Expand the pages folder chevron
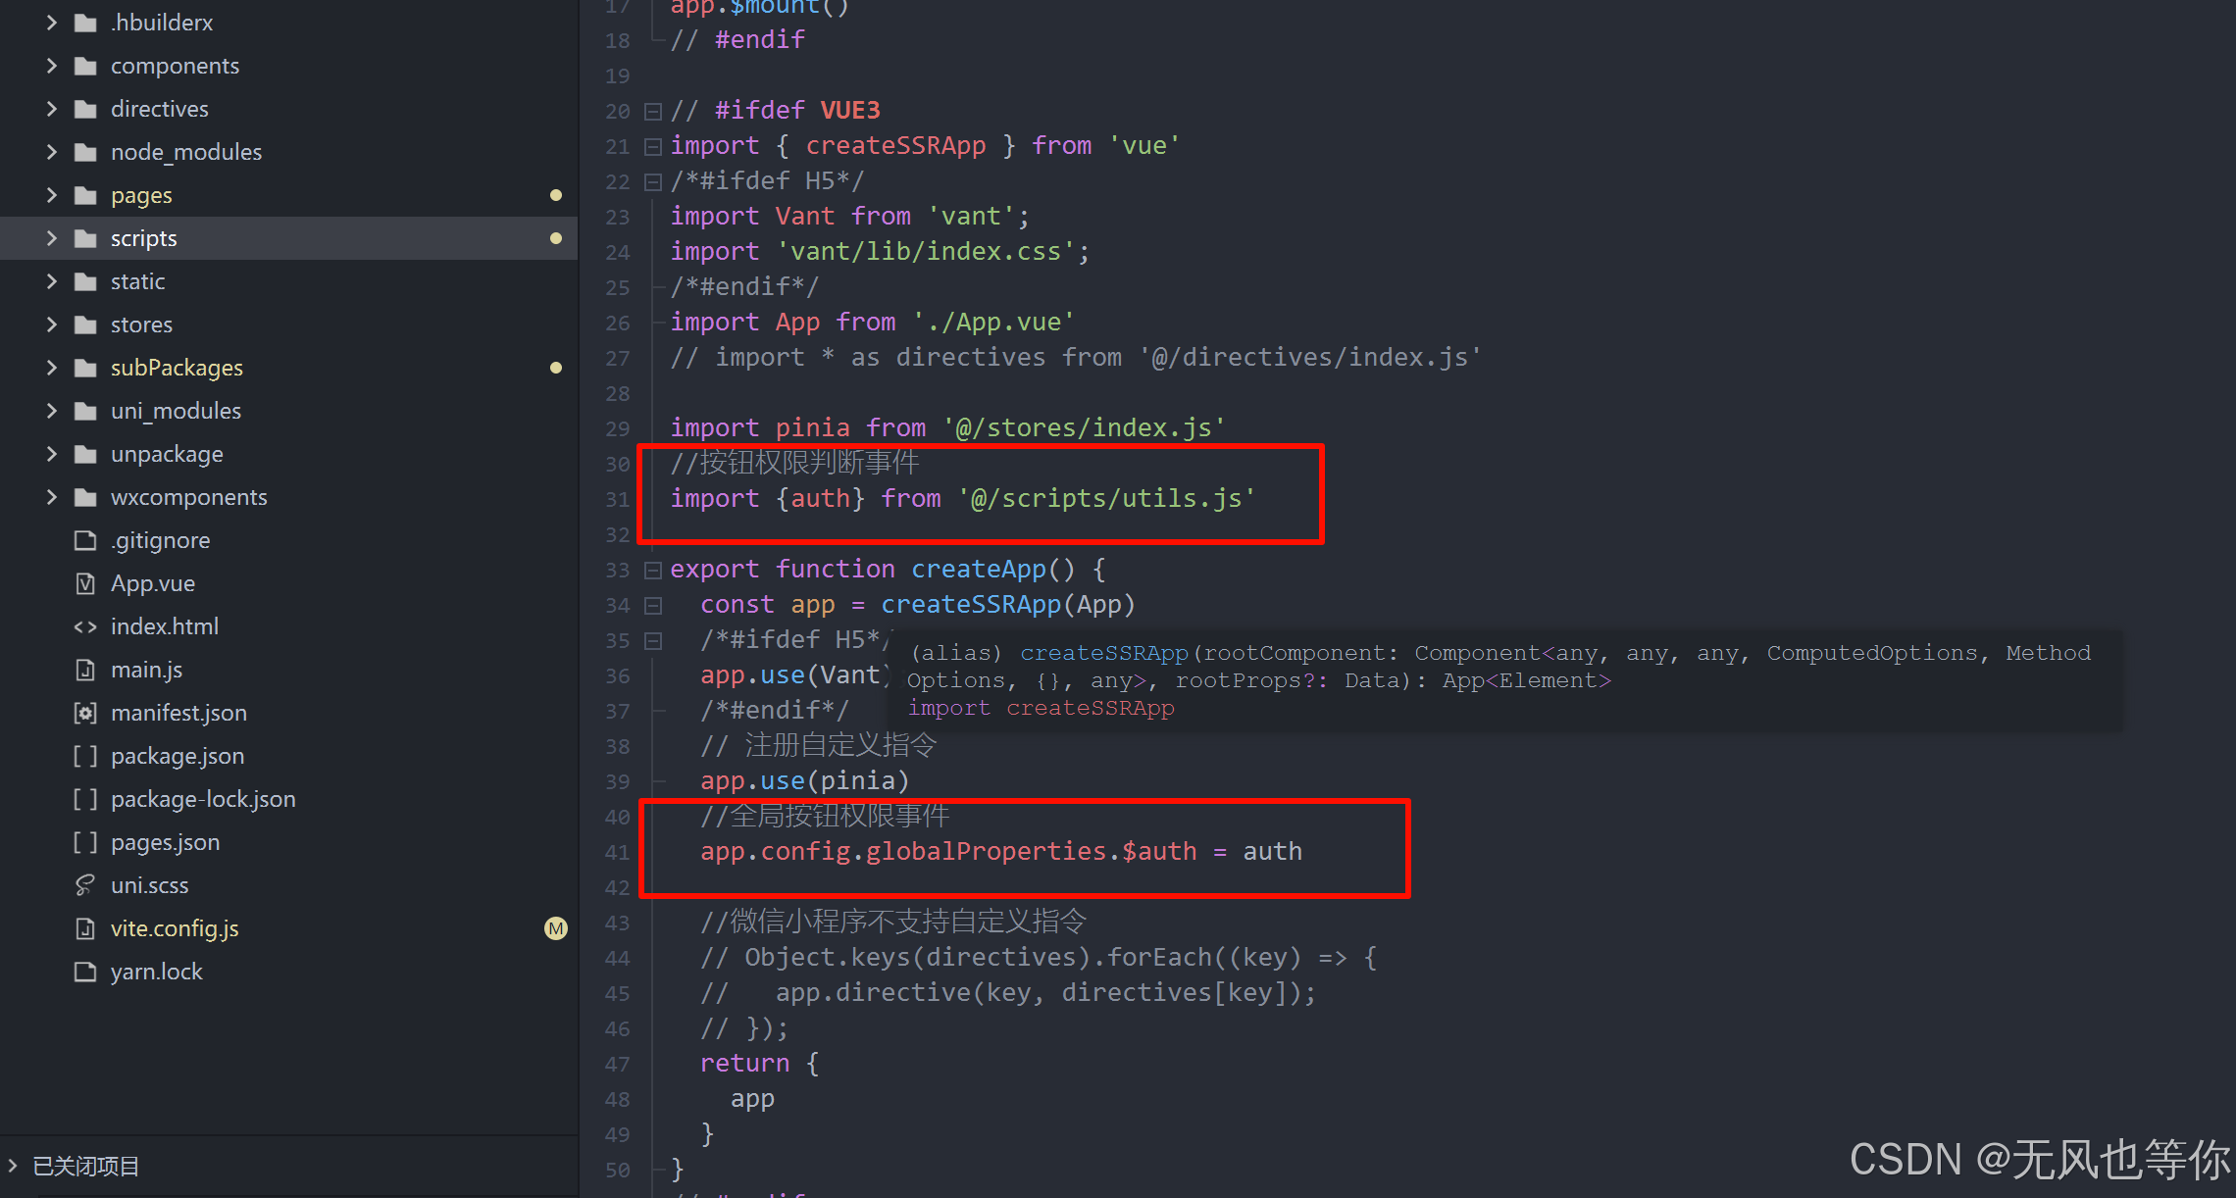2236x1198 pixels. point(52,195)
